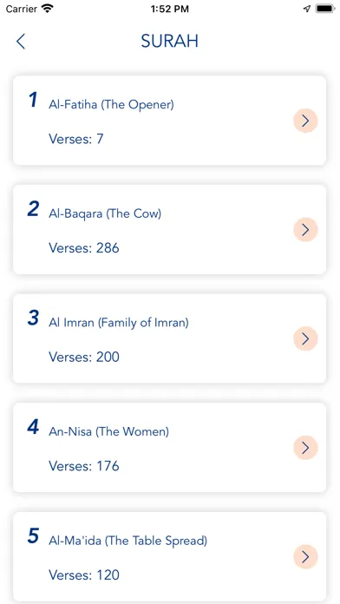The width and height of the screenshot is (340, 604).
Task: Tap the back chevron icon
Action: (21, 41)
